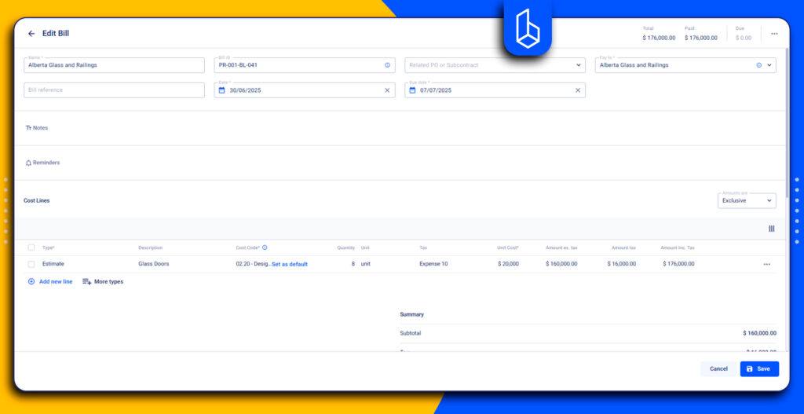Image resolution: width=804 pixels, height=414 pixels.
Task: Open column settings icon above cost table
Action: [771, 229]
